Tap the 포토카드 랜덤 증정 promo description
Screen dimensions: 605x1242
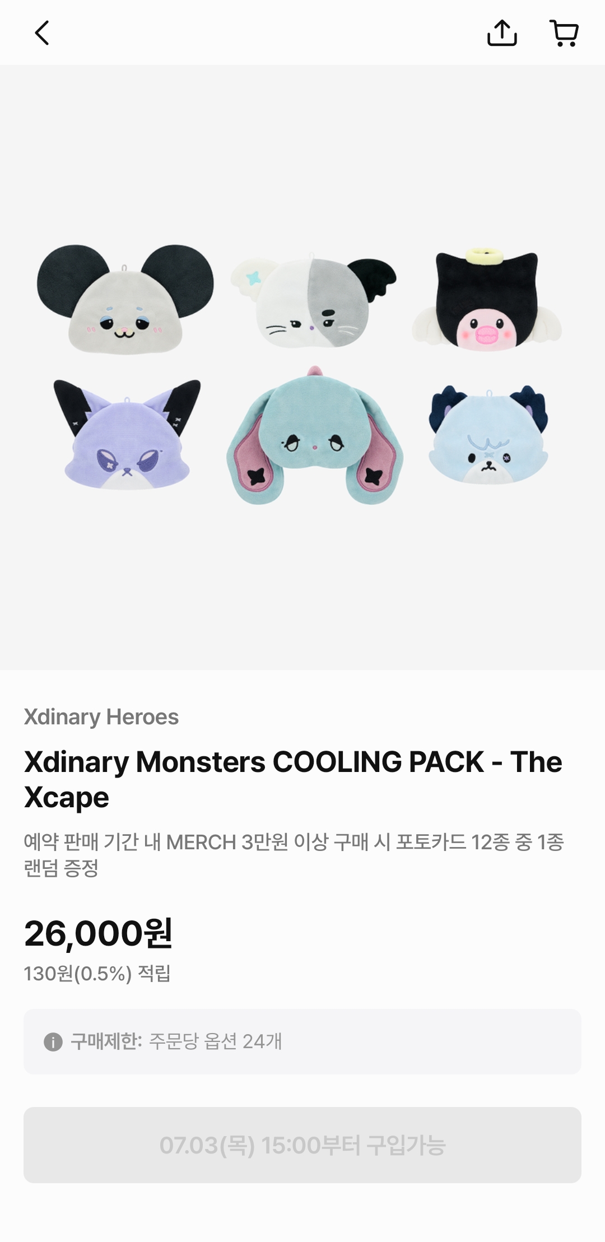point(294,855)
